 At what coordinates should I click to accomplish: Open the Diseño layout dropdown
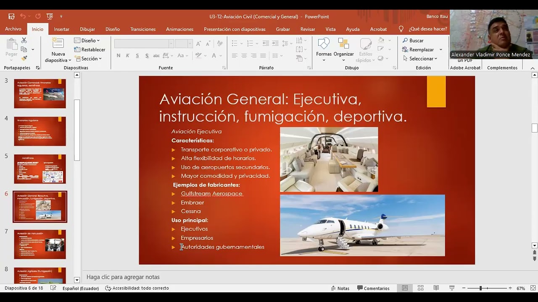coord(87,40)
